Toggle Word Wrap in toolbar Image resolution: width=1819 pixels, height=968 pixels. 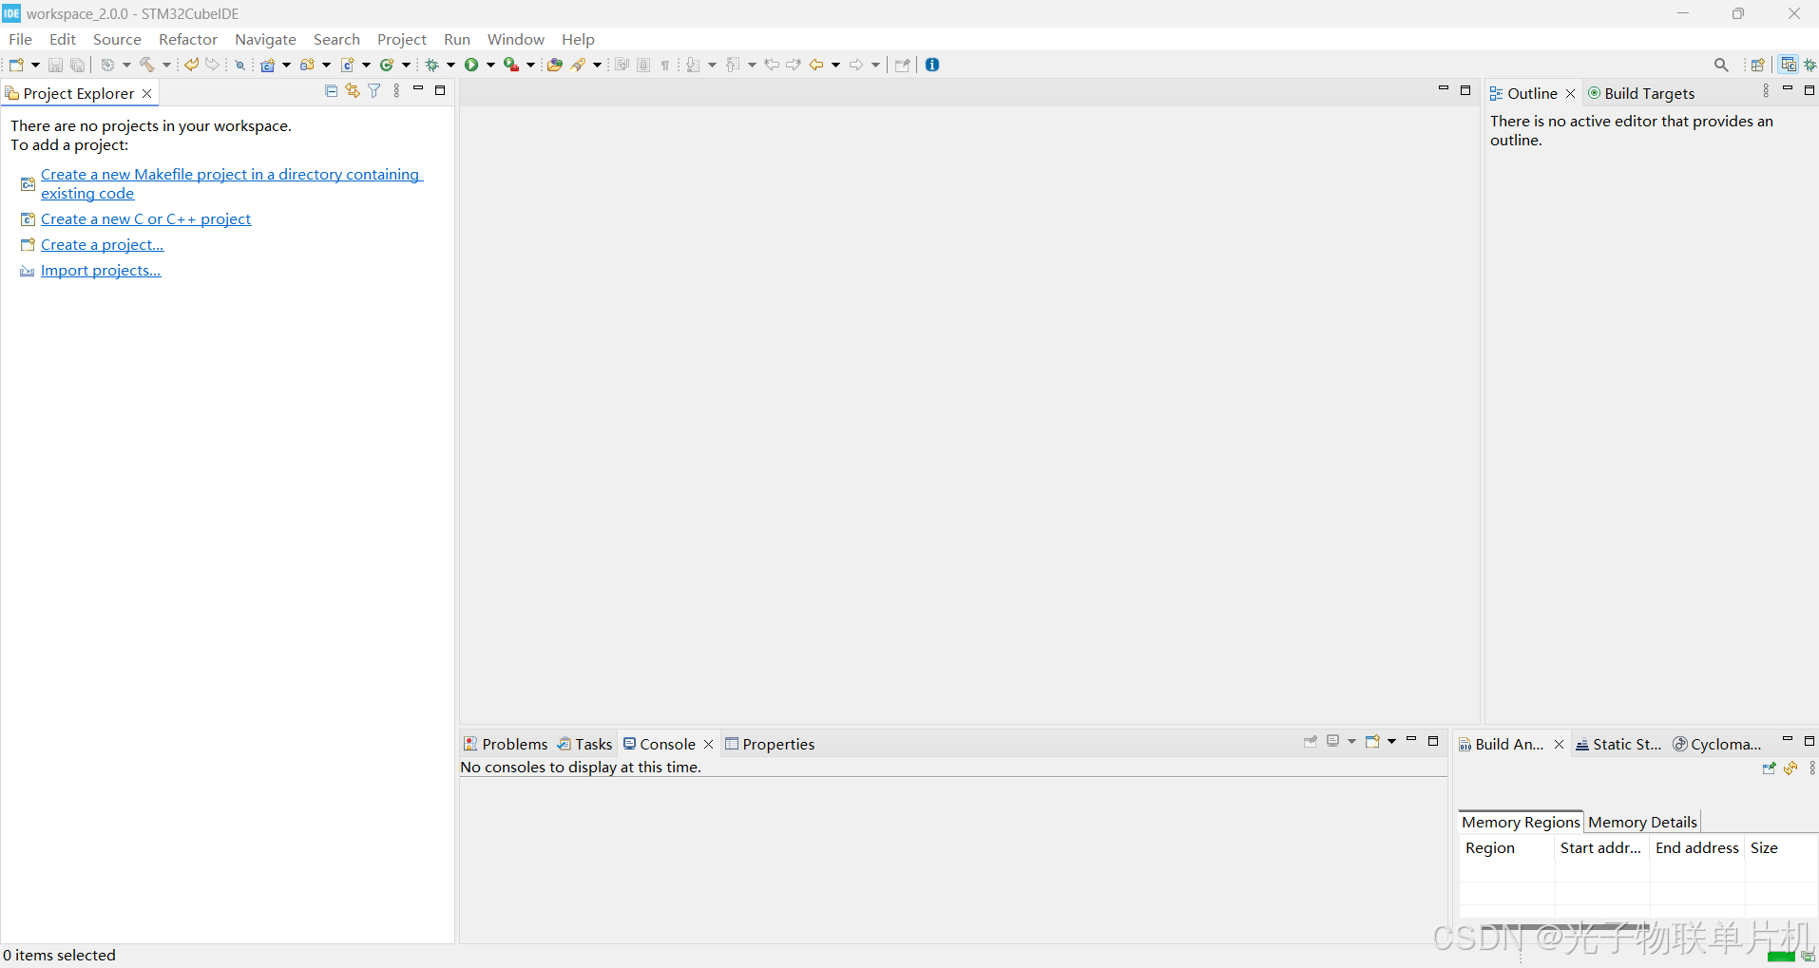coord(622,65)
